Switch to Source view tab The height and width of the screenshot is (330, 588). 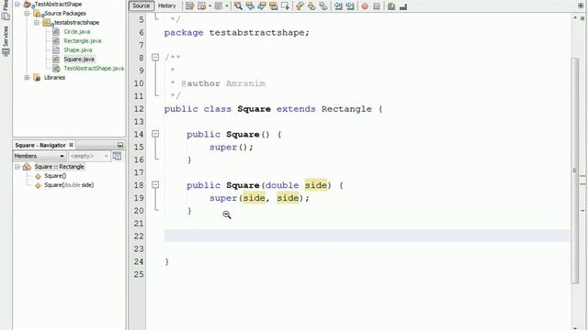click(x=141, y=5)
